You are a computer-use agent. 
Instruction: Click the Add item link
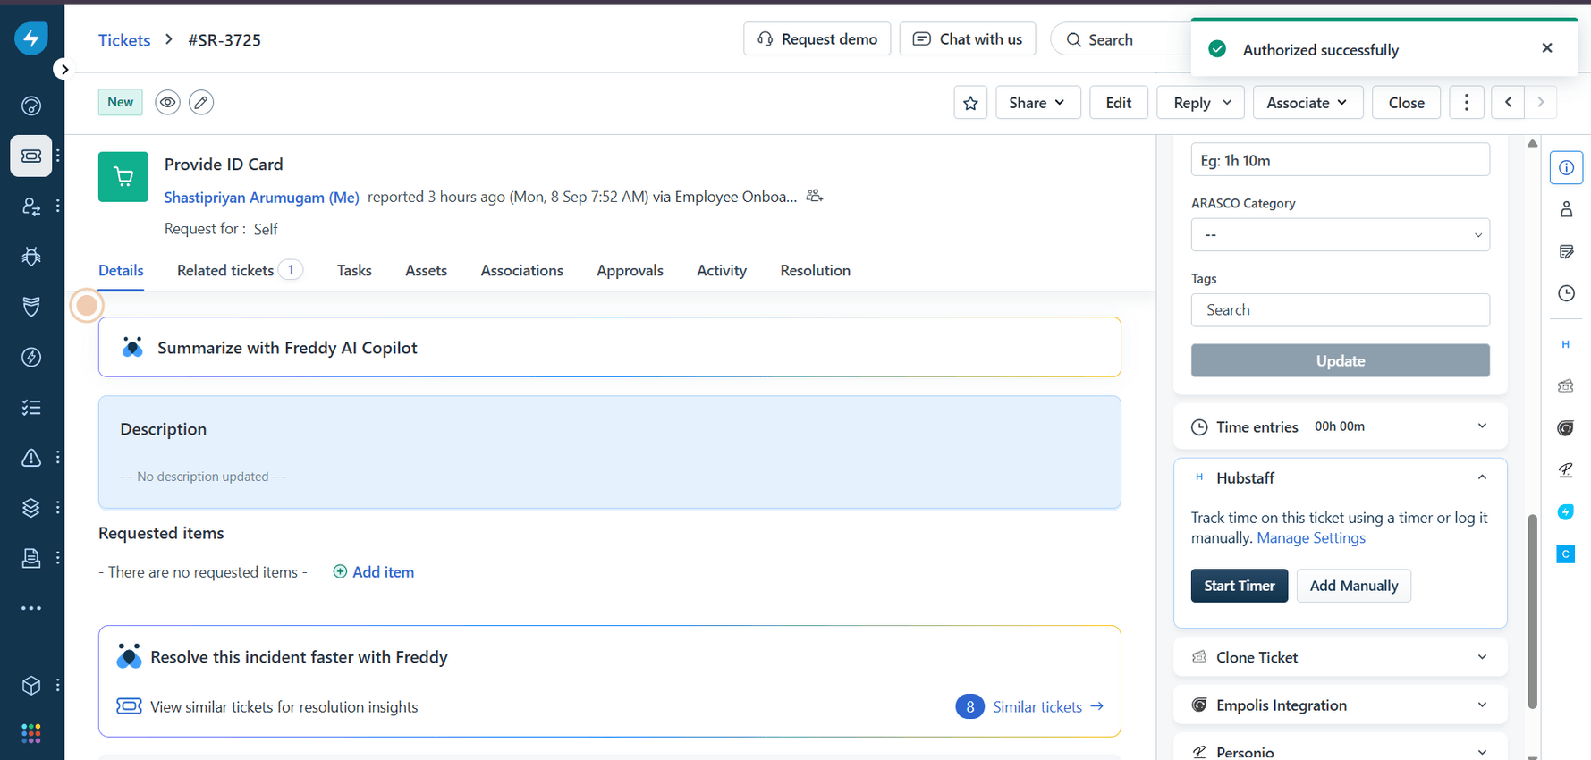pos(374,572)
